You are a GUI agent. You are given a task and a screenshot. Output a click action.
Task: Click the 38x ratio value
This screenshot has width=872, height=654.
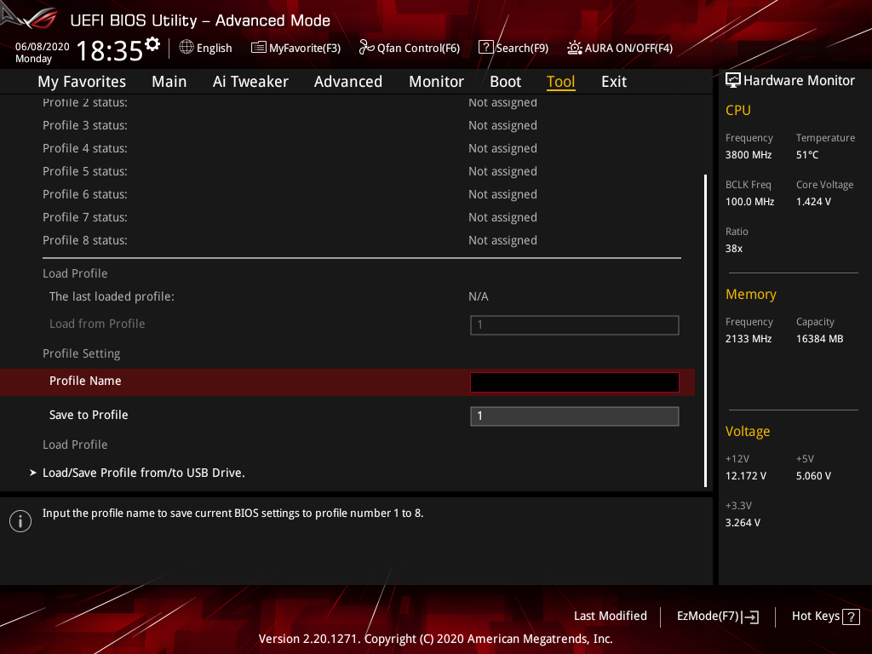734,249
